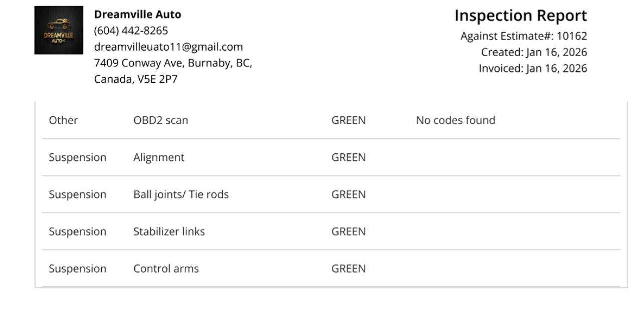Image resolution: width=641 pixels, height=332 pixels.
Task: Select the Control arms inspection item
Action: pos(166,268)
